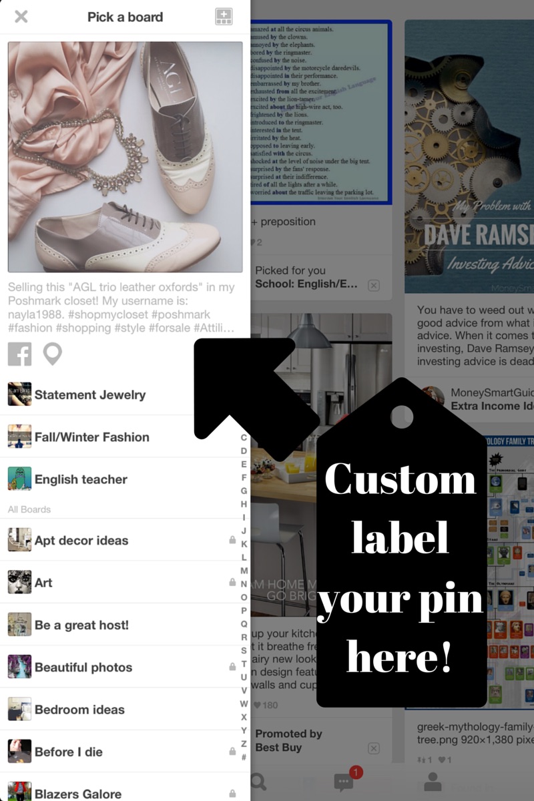Open the search magnifier icon

tap(258, 782)
